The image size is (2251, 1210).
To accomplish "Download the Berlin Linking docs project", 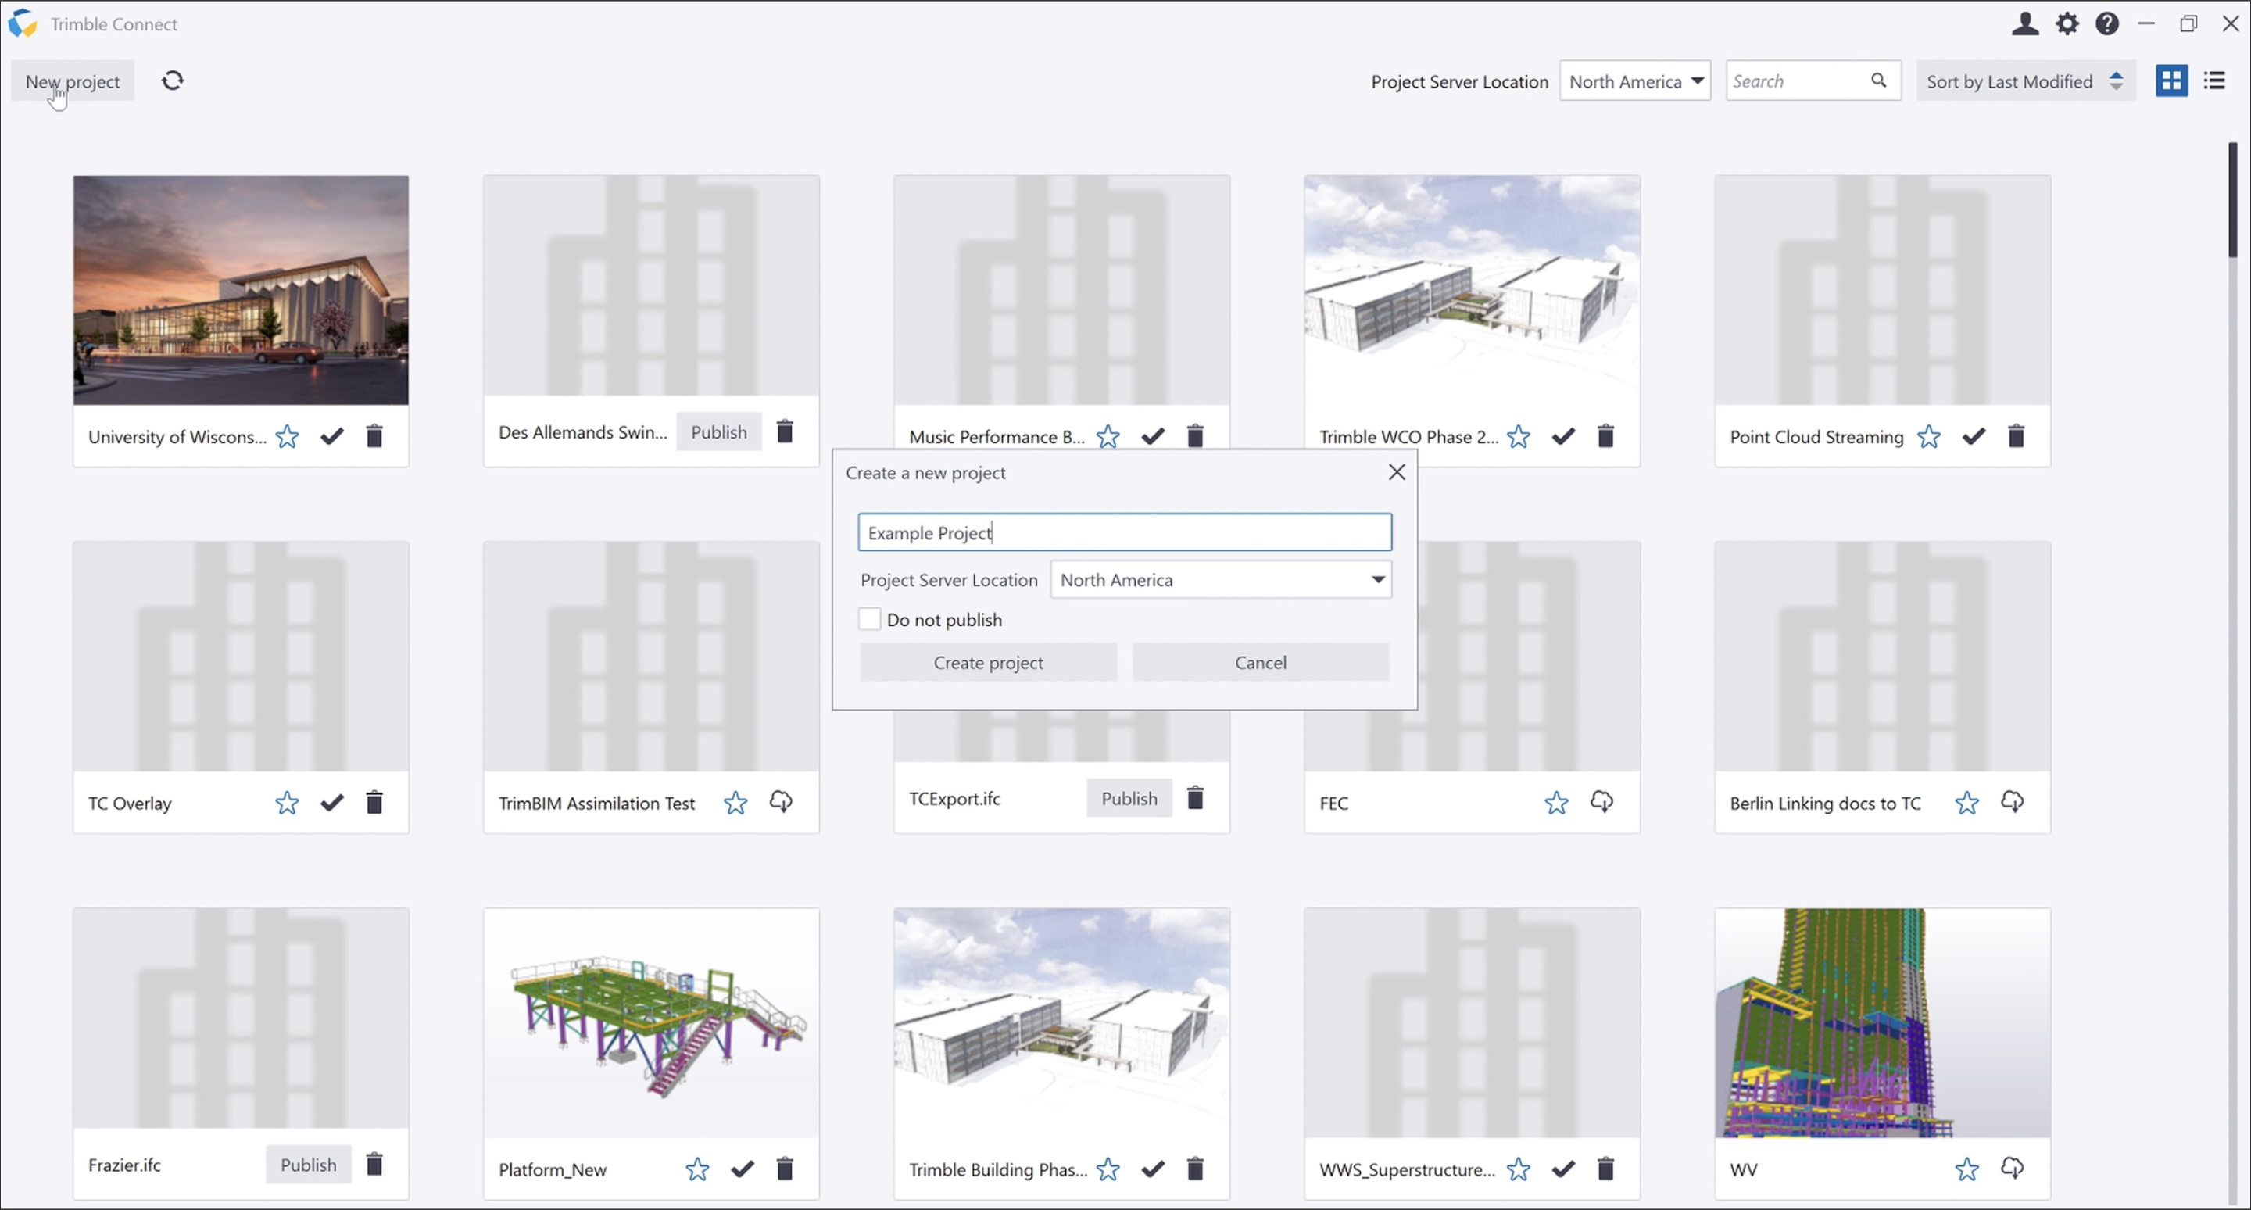I will [x=2012, y=801].
